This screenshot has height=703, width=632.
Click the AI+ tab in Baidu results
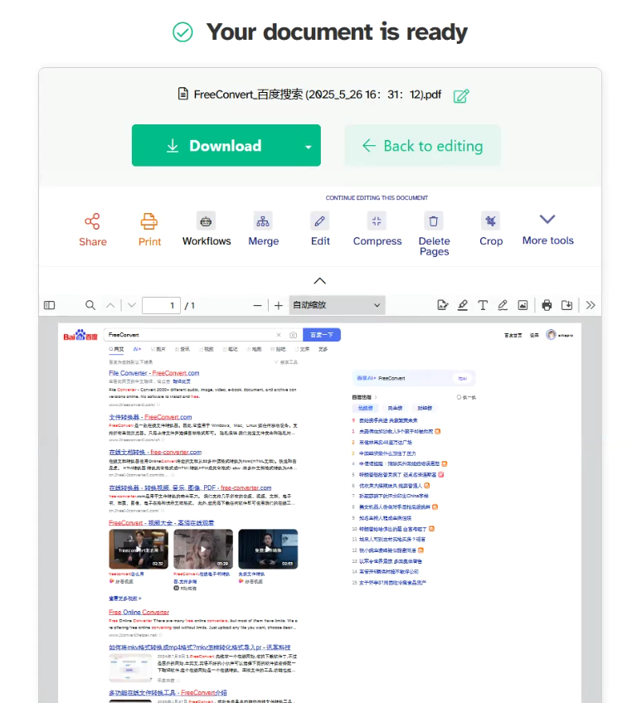point(137,349)
